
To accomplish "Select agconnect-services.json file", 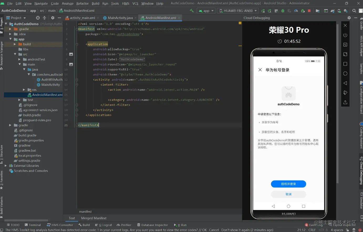I will click(40, 110).
